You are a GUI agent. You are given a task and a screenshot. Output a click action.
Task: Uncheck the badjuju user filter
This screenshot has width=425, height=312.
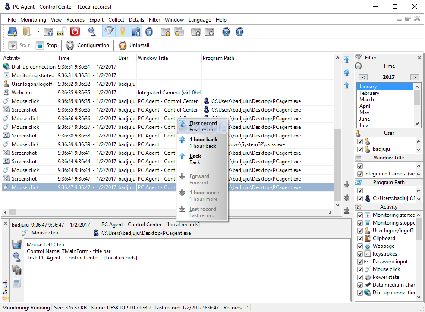pyautogui.click(x=360, y=149)
